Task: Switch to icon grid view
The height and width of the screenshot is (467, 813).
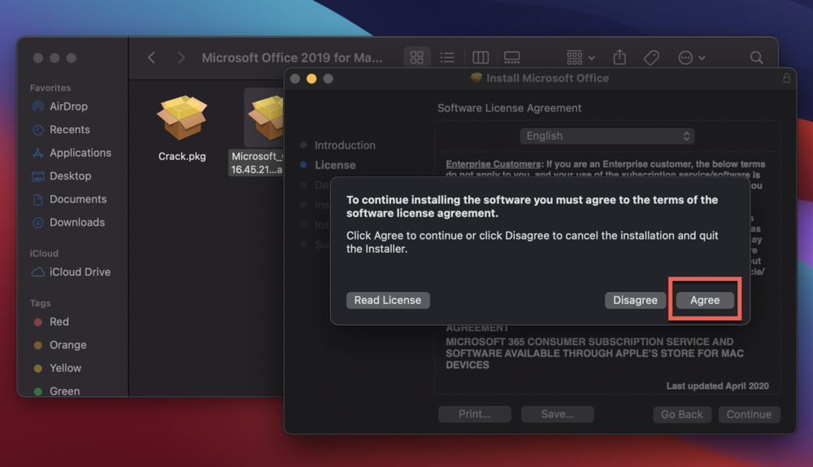Action: click(417, 58)
